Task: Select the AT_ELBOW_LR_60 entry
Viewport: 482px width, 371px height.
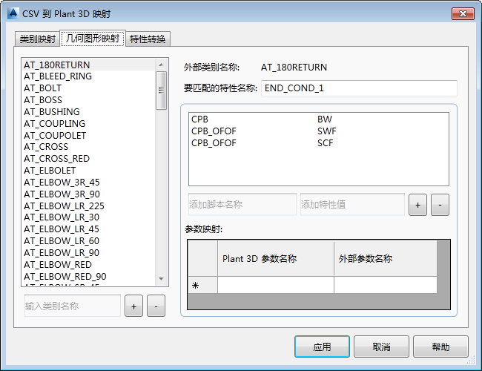Action: point(89,241)
